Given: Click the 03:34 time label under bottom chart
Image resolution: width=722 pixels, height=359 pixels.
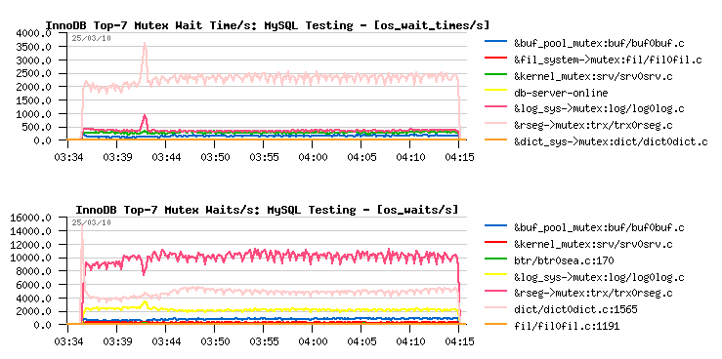Looking at the screenshot, I should tap(67, 341).
